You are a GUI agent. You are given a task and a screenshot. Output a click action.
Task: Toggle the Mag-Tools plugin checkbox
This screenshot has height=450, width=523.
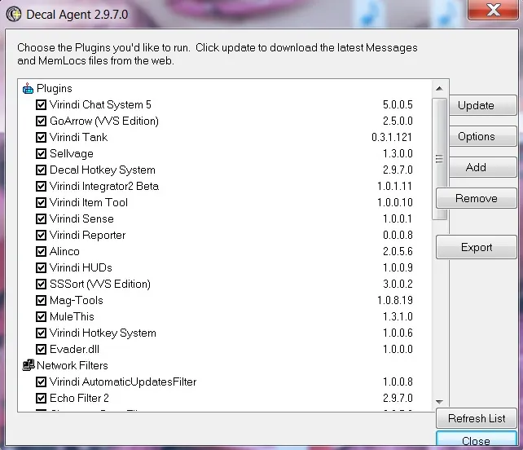tap(42, 300)
